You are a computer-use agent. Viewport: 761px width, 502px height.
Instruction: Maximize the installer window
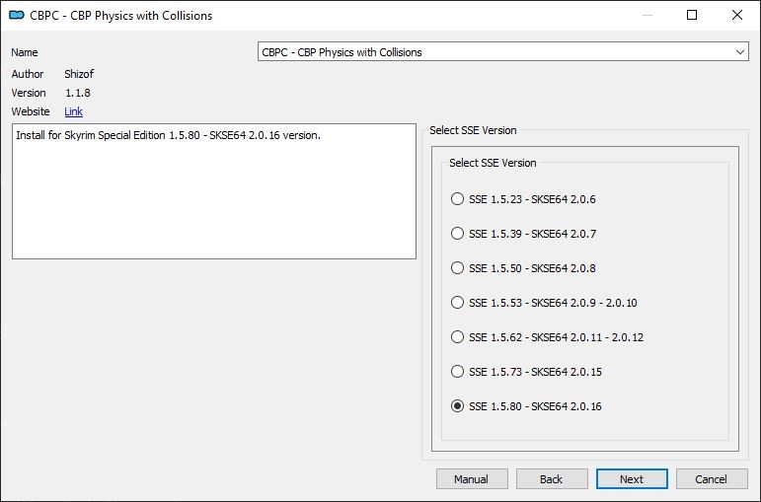point(692,15)
